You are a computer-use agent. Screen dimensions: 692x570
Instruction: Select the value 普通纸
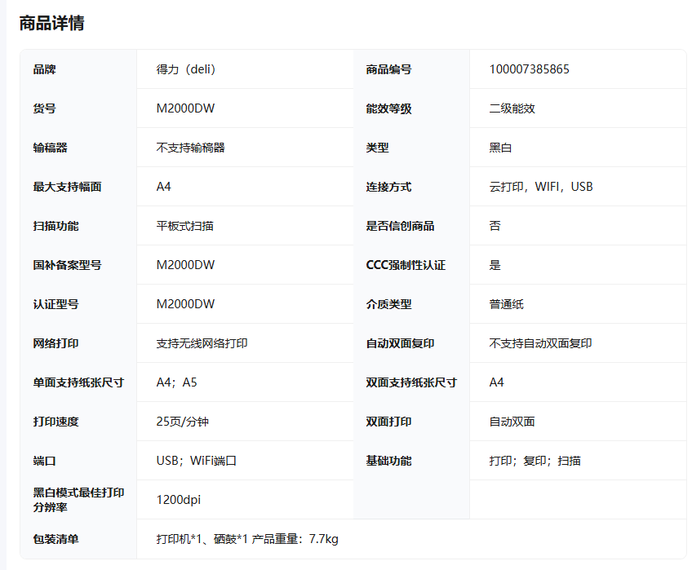tap(506, 304)
